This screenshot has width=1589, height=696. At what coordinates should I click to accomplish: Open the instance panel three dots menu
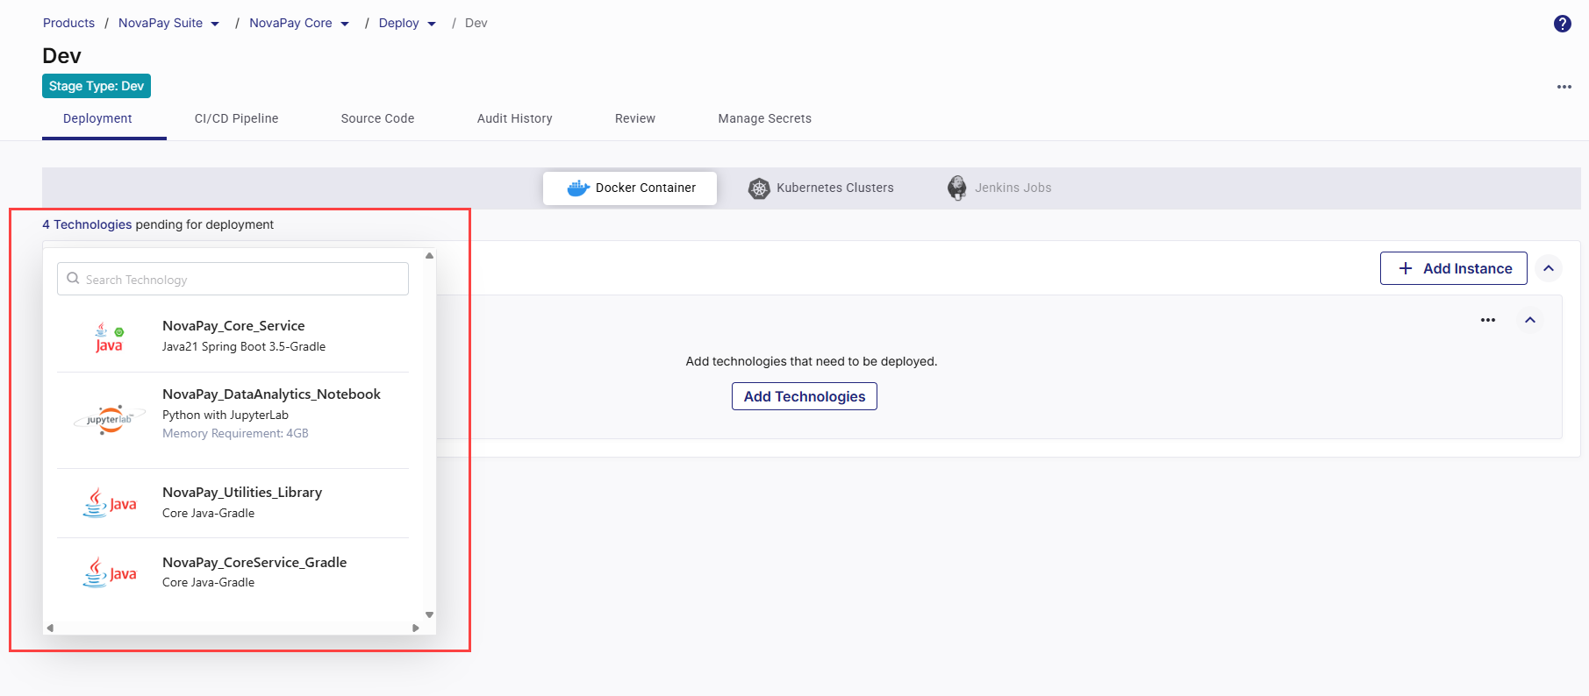point(1487,320)
